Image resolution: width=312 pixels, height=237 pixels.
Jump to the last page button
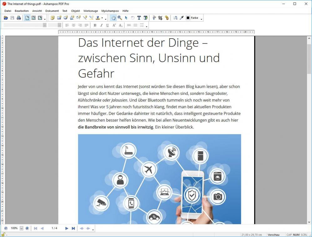73,229
